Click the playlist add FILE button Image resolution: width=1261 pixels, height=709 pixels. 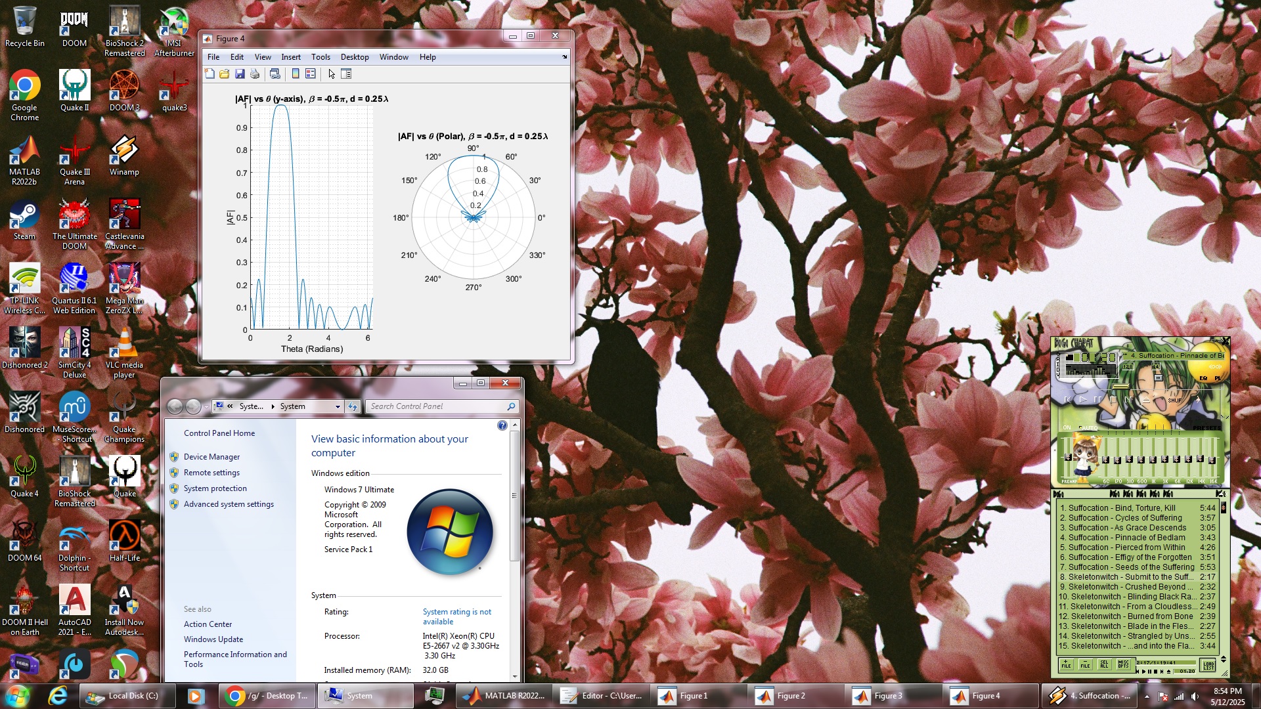pyautogui.click(x=1067, y=664)
